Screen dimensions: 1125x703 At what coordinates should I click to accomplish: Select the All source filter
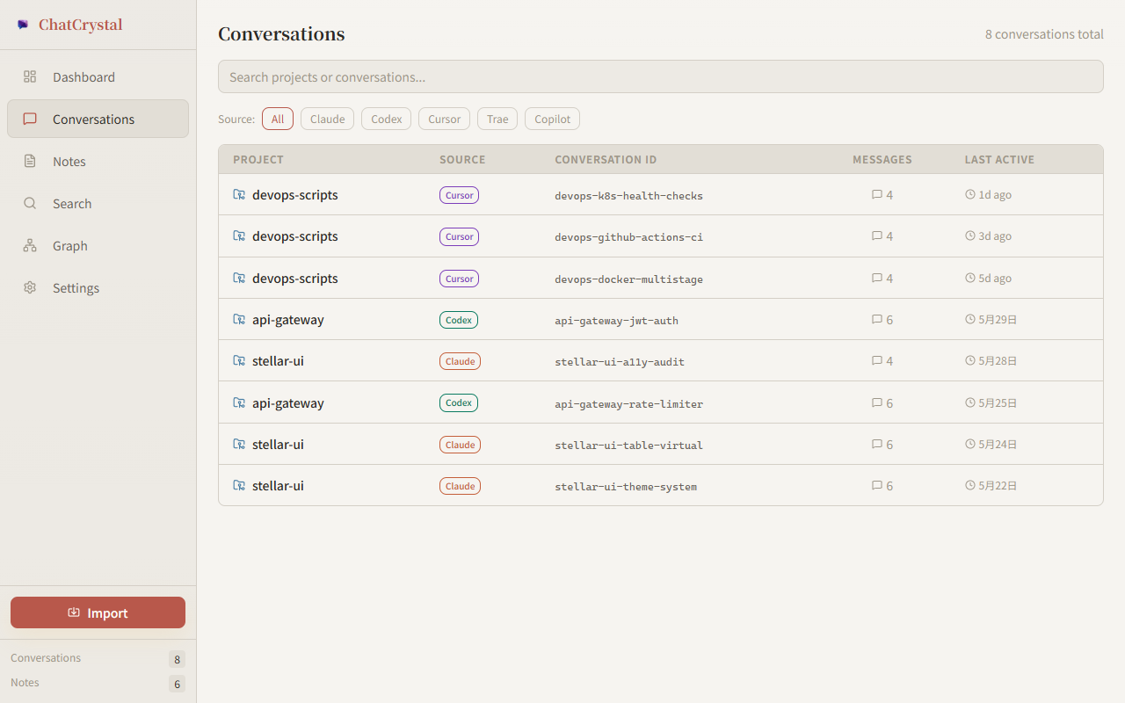[x=278, y=119]
